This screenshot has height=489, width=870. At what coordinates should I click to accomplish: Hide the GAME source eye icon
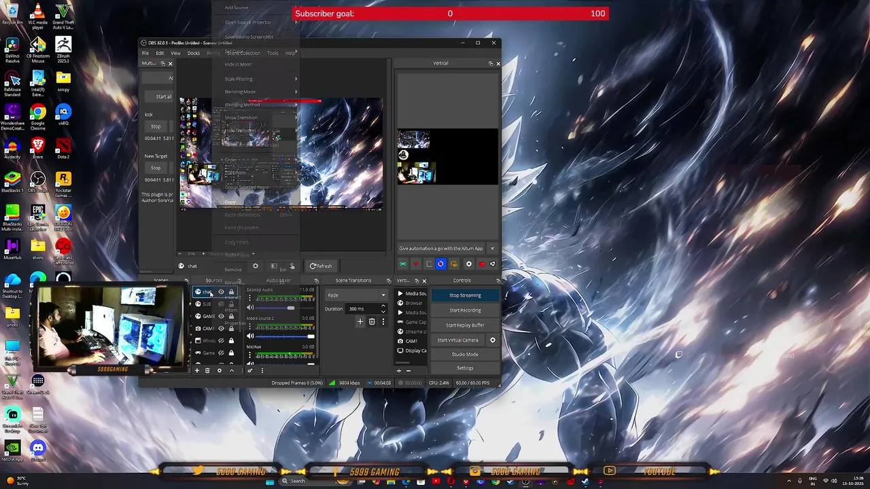click(221, 316)
